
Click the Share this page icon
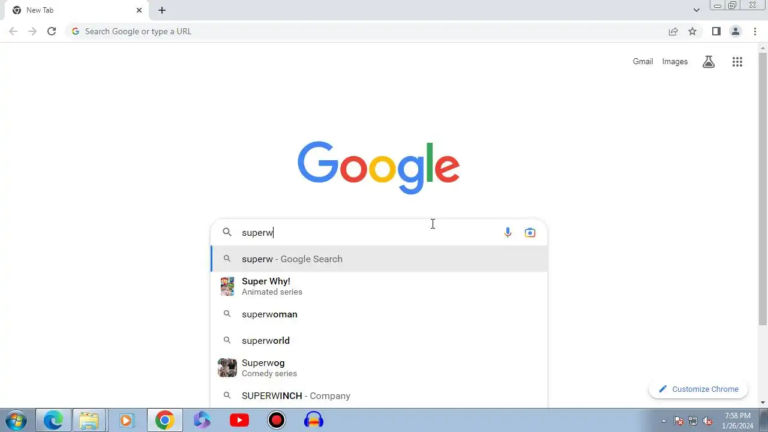[673, 31]
